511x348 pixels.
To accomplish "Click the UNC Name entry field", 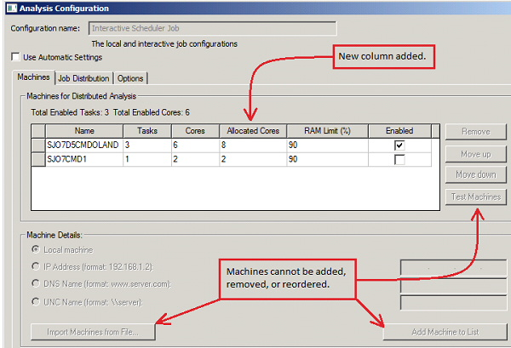I will pos(456,303).
